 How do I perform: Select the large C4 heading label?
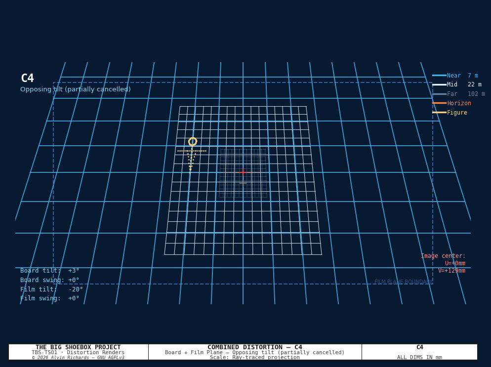[x=27, y=78]
